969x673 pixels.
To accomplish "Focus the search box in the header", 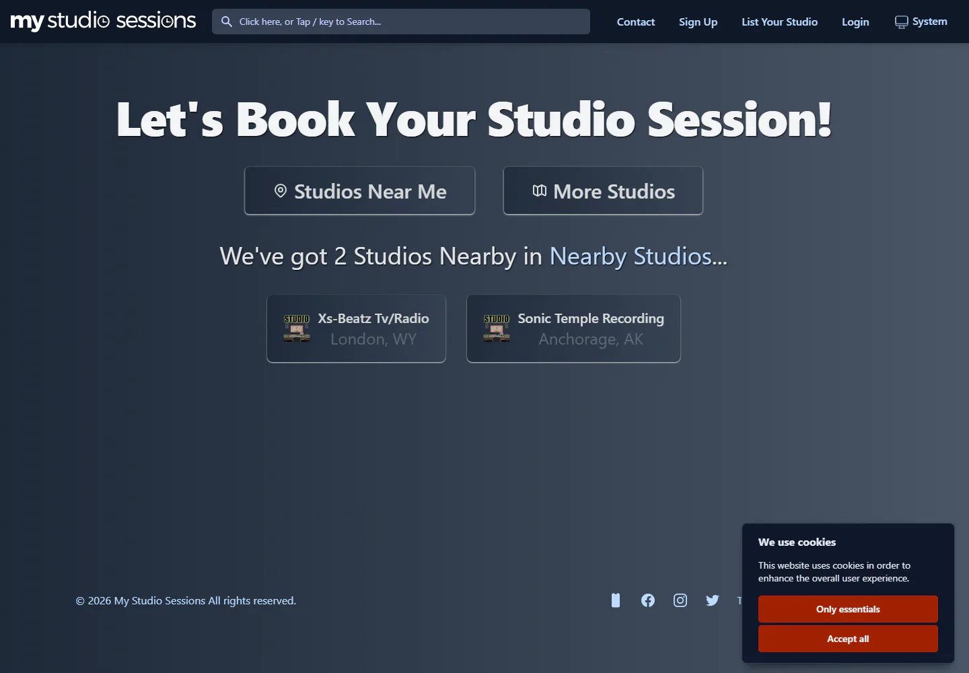I will 401,22.
